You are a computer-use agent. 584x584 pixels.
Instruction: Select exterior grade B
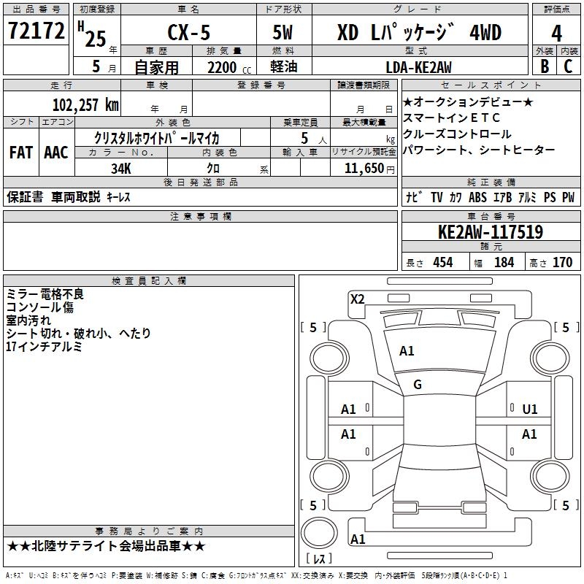pyautogui.click(x=545, y=66)
